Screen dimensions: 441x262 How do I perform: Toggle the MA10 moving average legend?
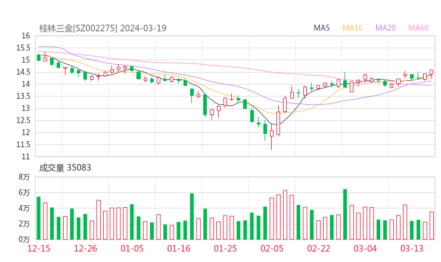[x=352, y=28]
